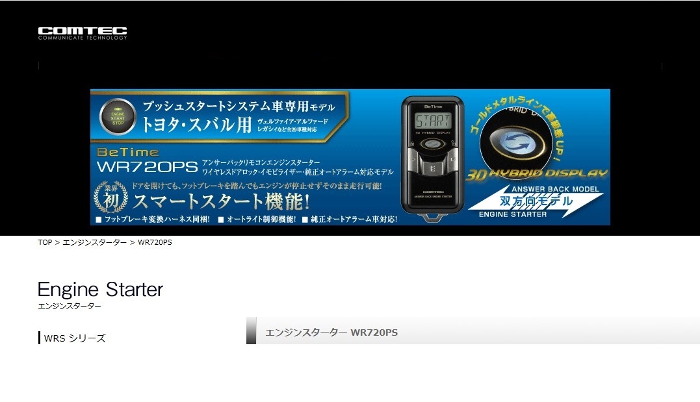The width and height of the screenshot is (700, 402).
Task: Select WR720PS breadcrumb text
Action: (155, 242)
